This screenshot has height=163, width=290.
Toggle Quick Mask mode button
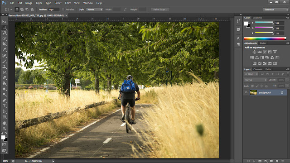pyautogui.click(x=4, y=145)
